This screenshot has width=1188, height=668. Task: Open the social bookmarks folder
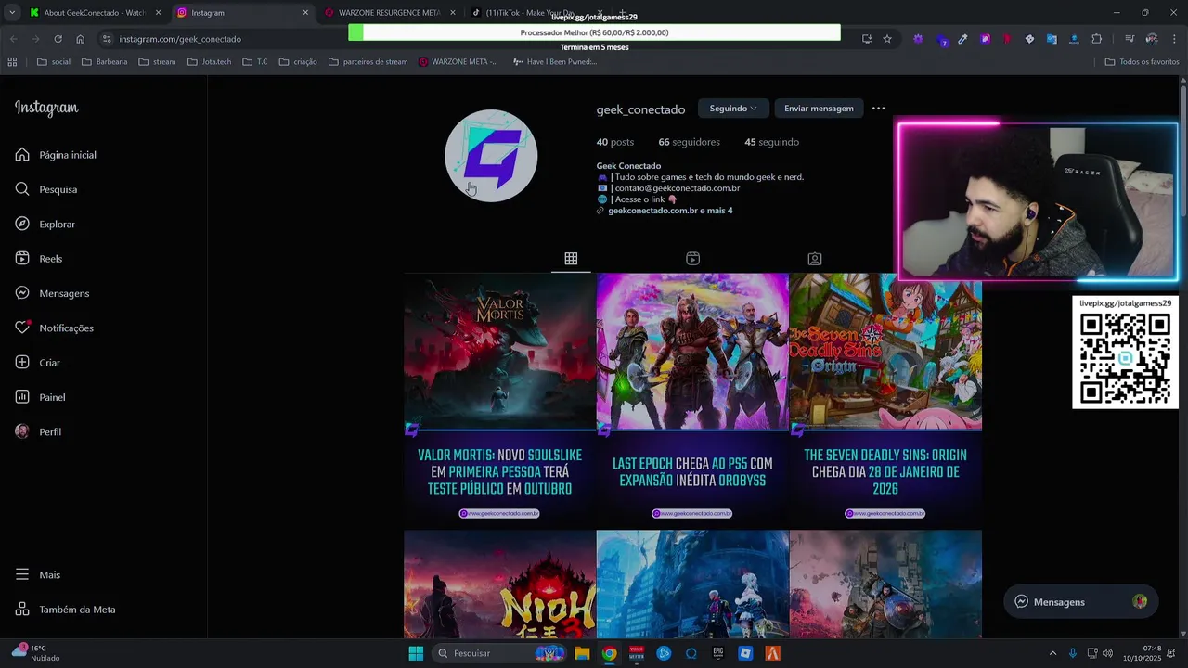pyautogui.click(x=53, y=62)
